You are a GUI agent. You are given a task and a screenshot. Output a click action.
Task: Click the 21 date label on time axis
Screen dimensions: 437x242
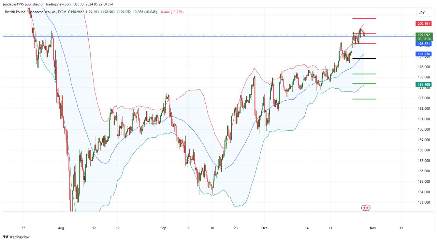330,228
